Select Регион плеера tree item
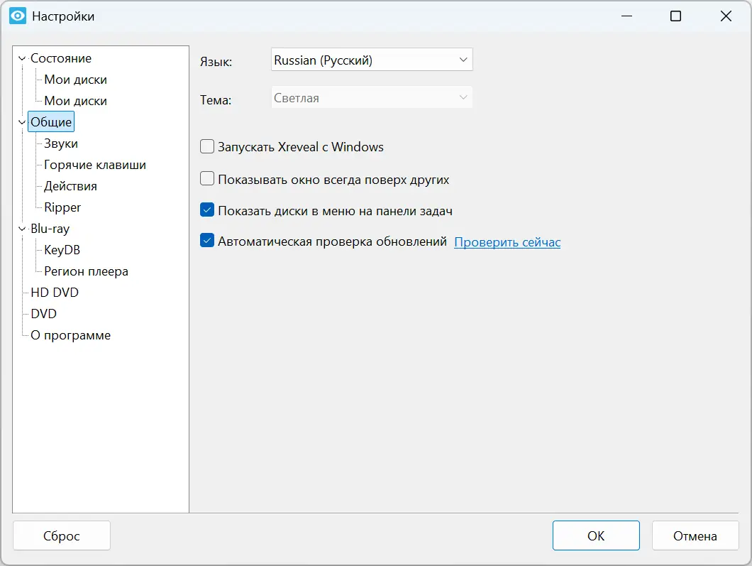The width and height of the screenshot is (752, 566). coord(86,271)
